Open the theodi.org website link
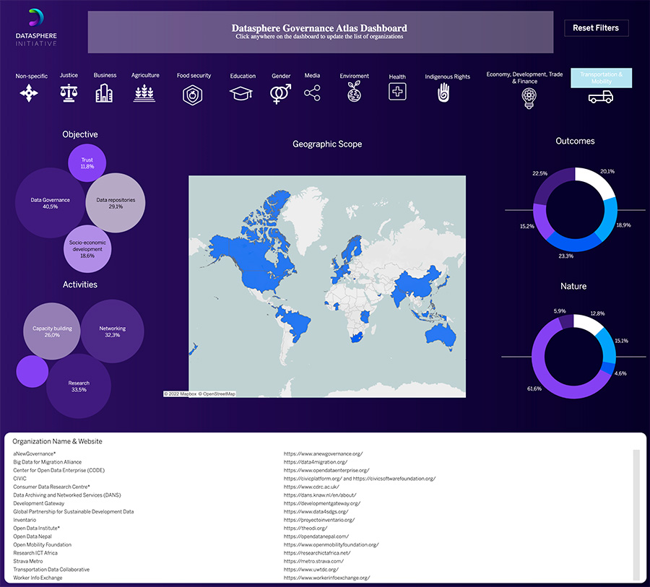This screenshot has height=587, width=650. [x=305, y=528]
